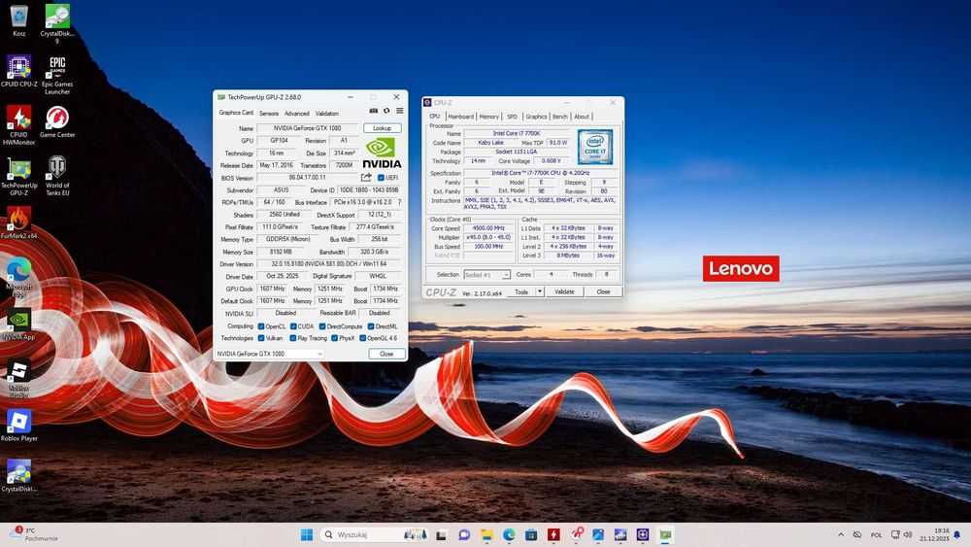Screen dimensions: 971x547
Task: Click the BIOS share/export arrow icon in GPU-Z
Action: click(x=366, y=177)
